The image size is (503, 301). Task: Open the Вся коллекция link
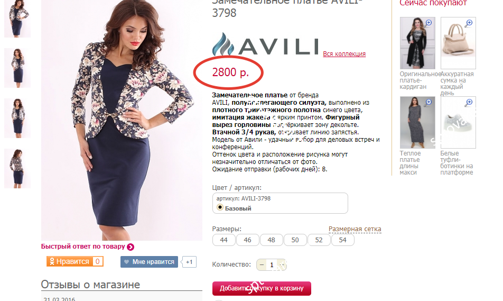coord(344,53)
